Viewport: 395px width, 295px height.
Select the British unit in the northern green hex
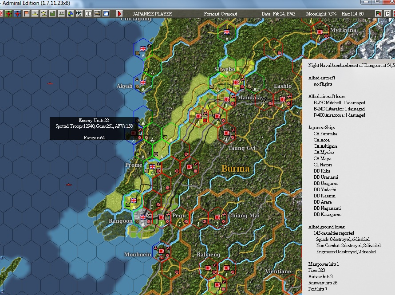(227, 31)
